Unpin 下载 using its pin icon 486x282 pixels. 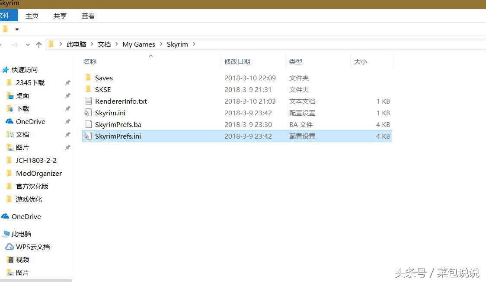tap(67, 108)
